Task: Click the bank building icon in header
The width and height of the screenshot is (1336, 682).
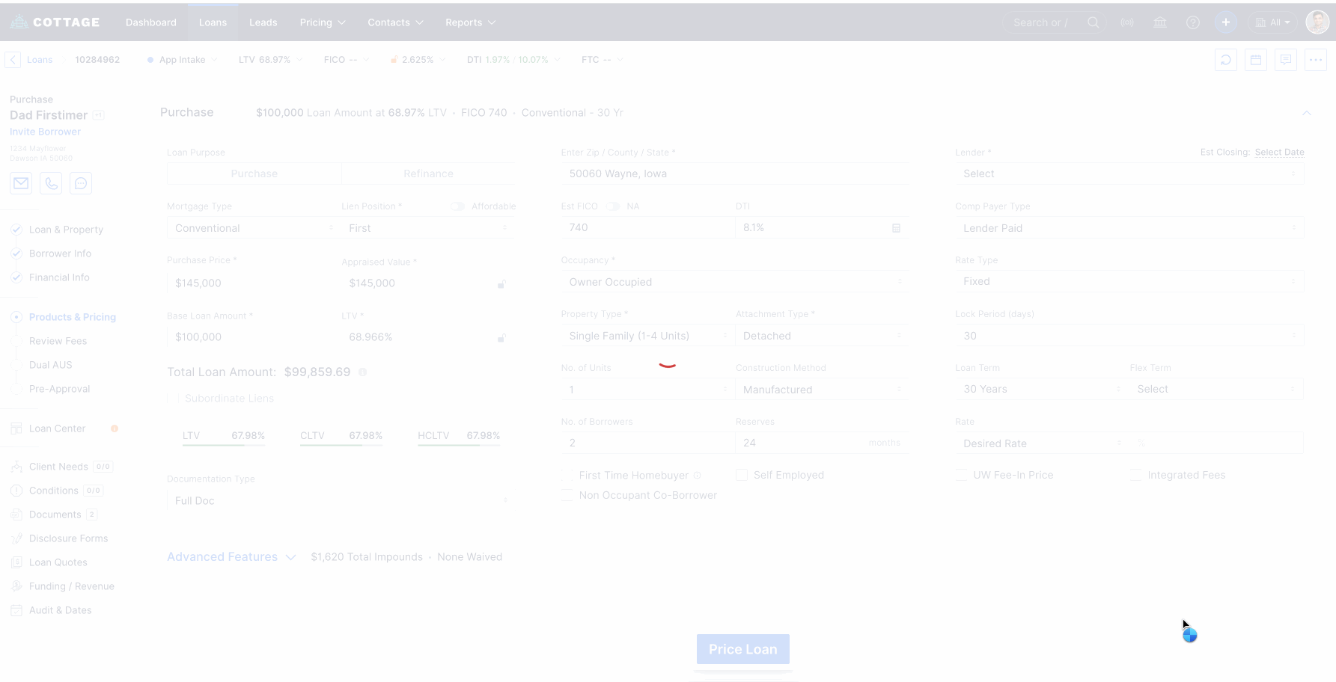Action: pos(1160,22)
